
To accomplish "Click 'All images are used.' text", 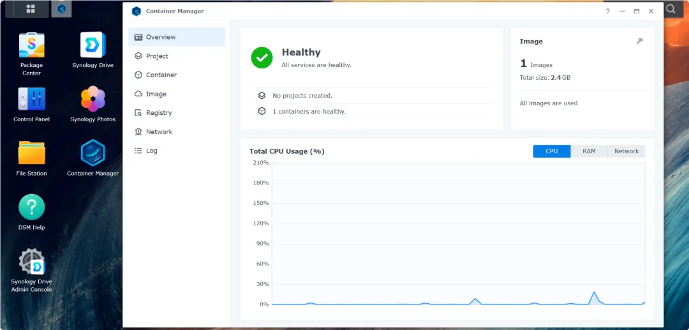I will pyautogui.click(x=549, y=103).
